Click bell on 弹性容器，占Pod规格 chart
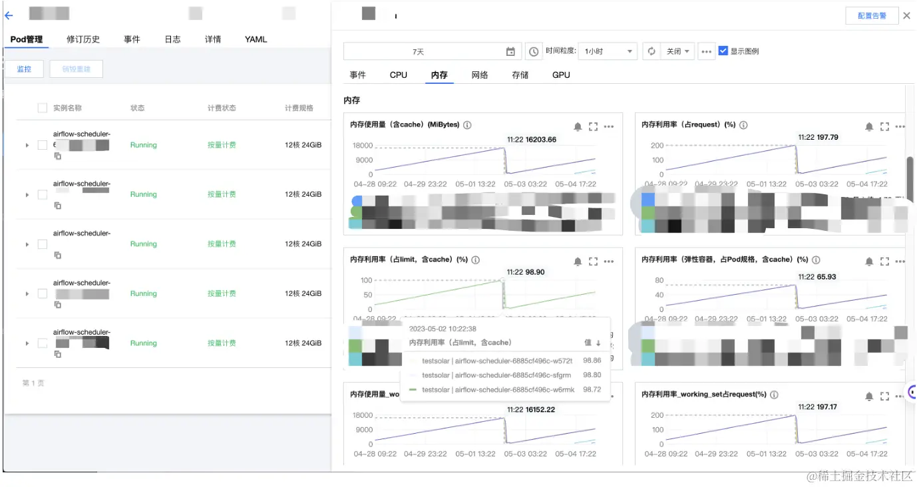The height and width of the screenshot is (487, 917). 869,261
